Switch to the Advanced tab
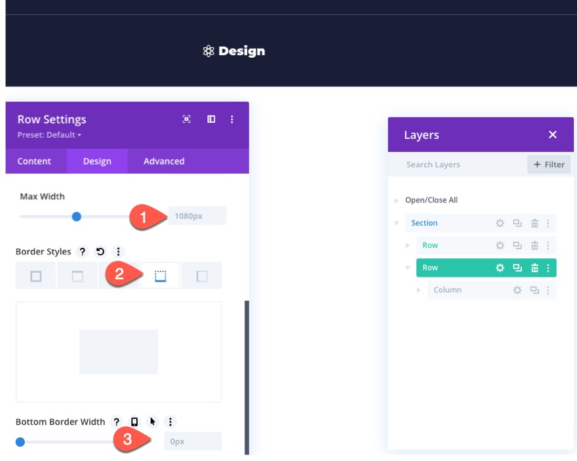 point(163,161)
